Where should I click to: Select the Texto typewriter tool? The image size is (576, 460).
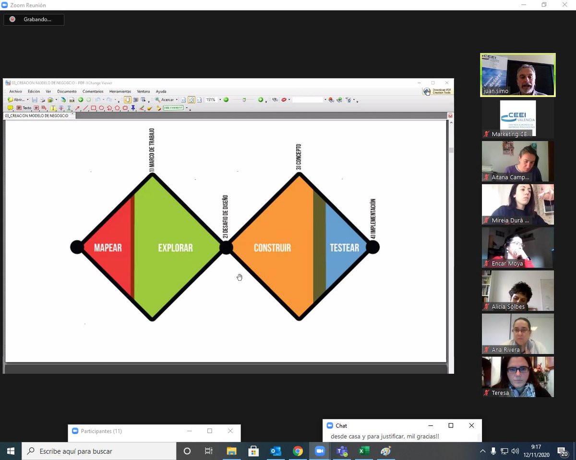click(24, 108)
